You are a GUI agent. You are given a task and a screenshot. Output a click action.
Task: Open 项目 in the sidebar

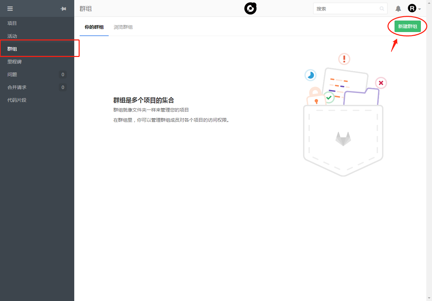pos(37,23)
